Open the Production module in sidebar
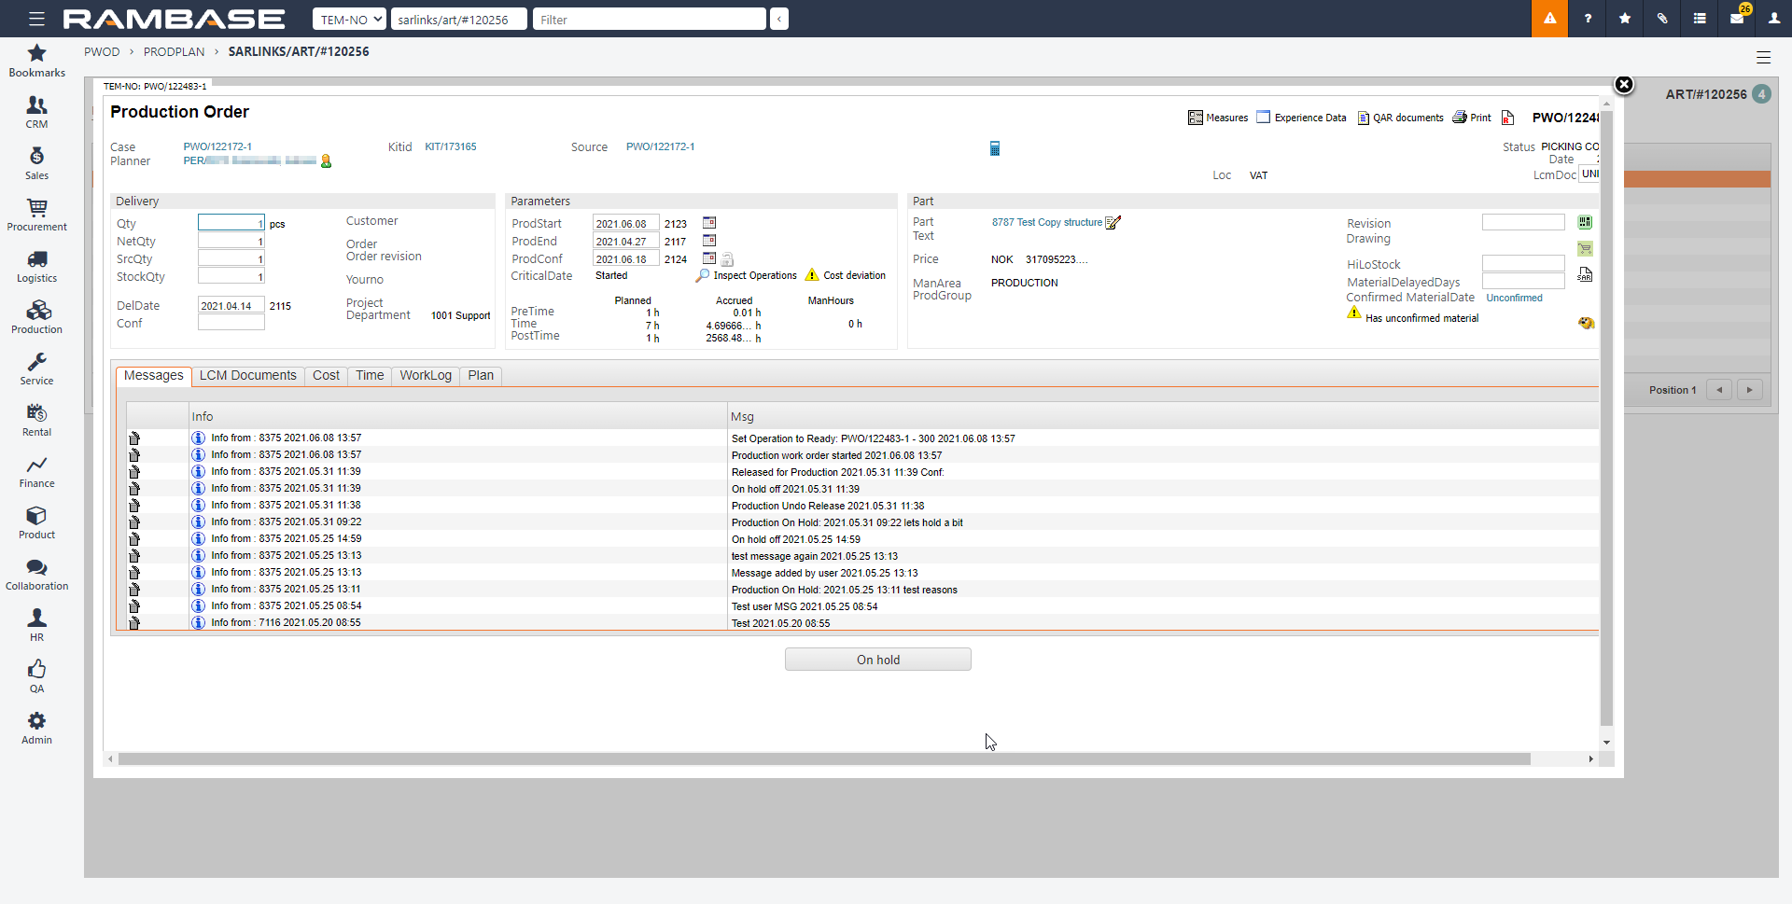The width and height of the screenshot is (1792, 904). [36, 317]
